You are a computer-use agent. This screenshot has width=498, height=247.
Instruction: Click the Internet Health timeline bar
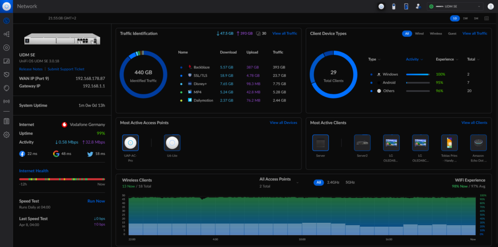pyautogui.click(x=62, y=180)
